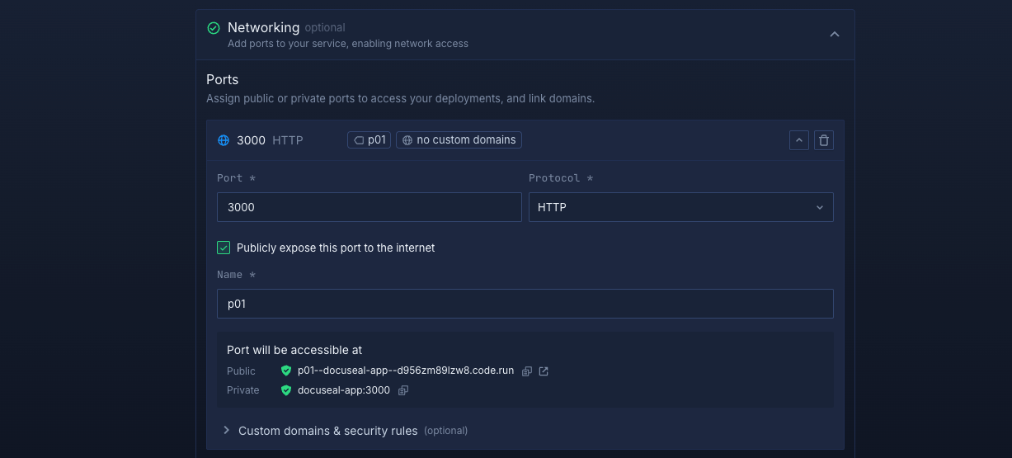Viewport: 1012px width, 458px height.
Task: Focus the Port number input field
Action: click(369, 207)
